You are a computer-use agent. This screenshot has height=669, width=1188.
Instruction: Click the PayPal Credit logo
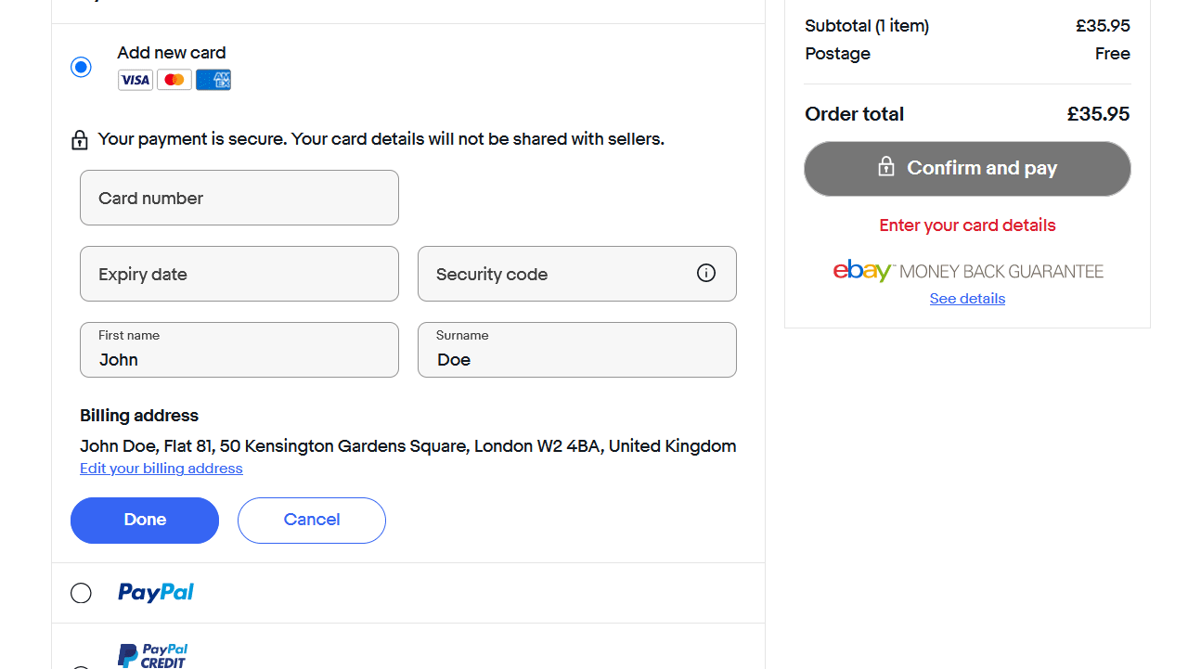pyautogui.click(x=152, y=655)
